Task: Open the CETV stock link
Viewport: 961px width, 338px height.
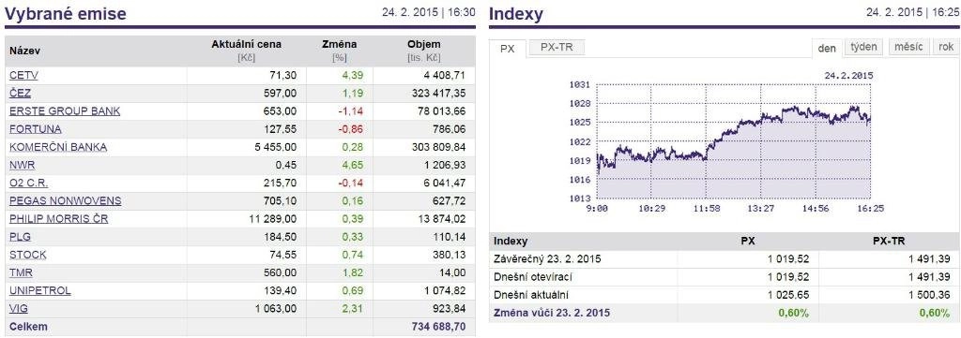Action: (x=23, y=75)
